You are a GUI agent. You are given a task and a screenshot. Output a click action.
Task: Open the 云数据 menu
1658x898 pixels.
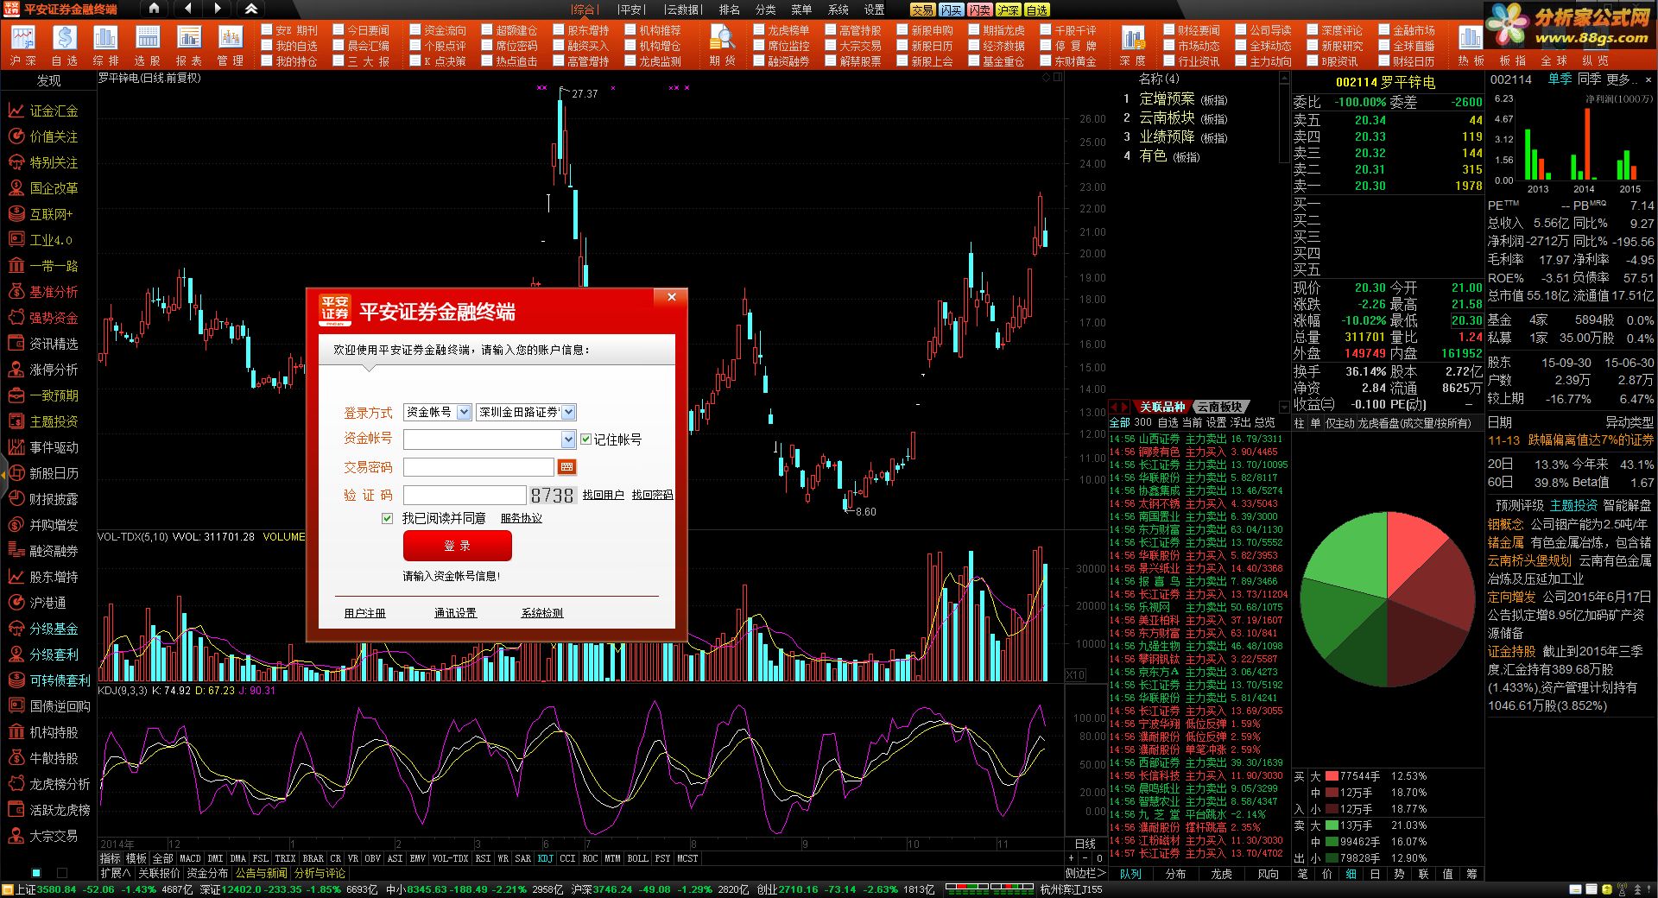[684, 9]
